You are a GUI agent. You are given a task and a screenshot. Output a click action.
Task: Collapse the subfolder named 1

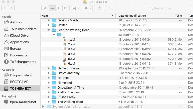(54, 35)
